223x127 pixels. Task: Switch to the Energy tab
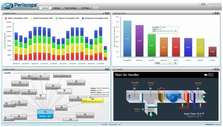pos(56,8)
